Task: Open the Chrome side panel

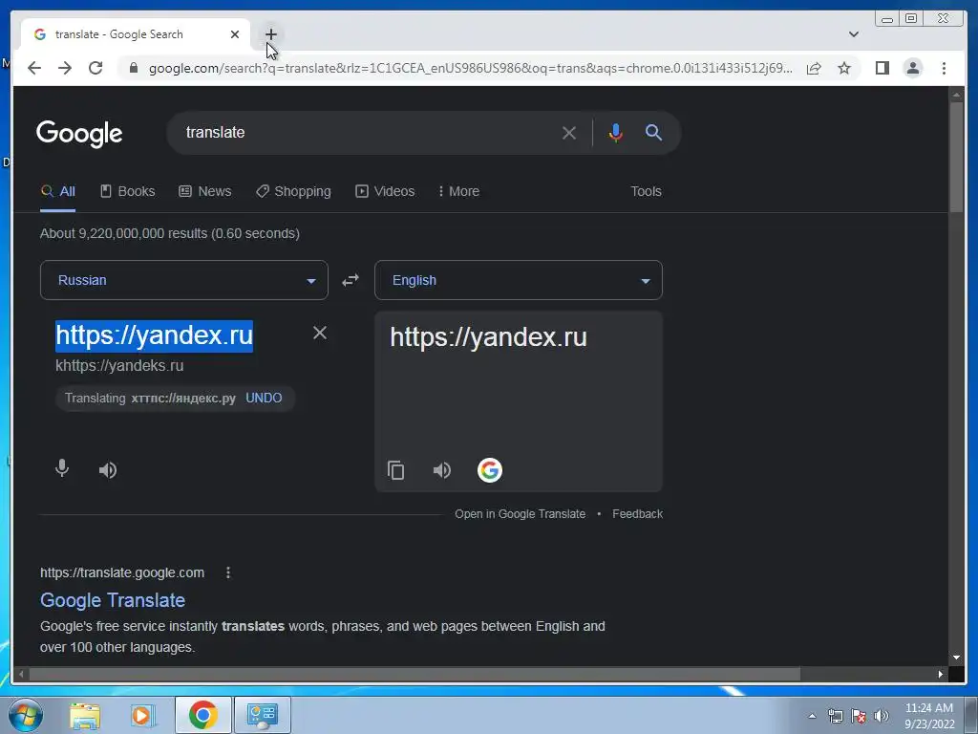Action: [x=882, y=68]
